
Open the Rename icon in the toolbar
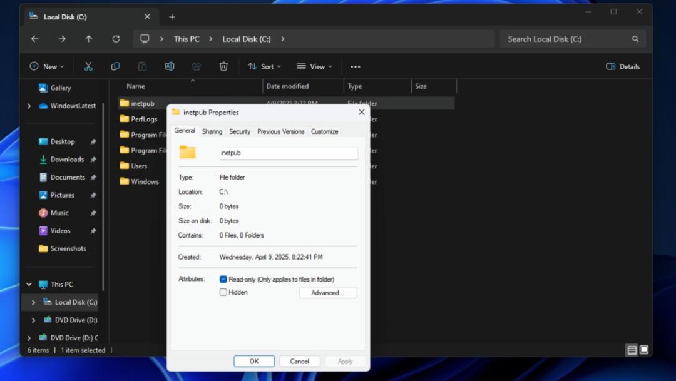pyautogui.click(x=169, y=66)
